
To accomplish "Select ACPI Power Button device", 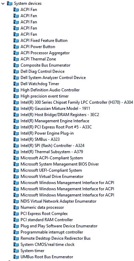I will [38, 47].
